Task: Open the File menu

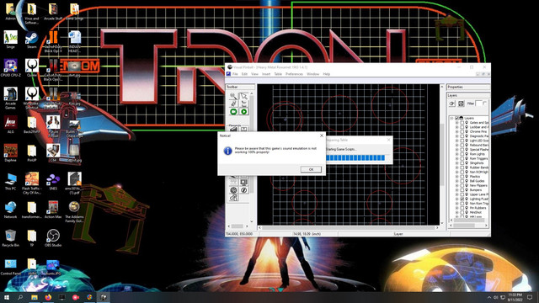Action: click(235, 74)
